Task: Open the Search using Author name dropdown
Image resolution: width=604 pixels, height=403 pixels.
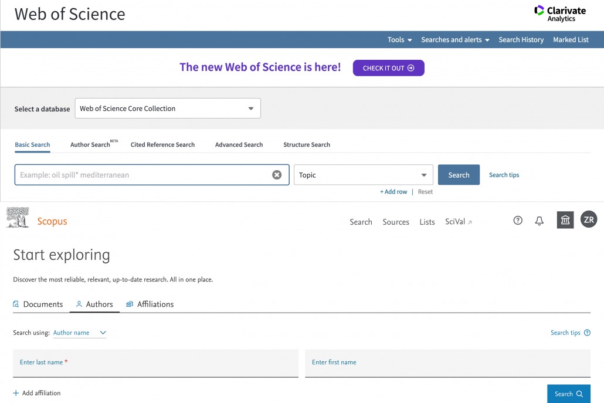Action: [x=79, y=333]
